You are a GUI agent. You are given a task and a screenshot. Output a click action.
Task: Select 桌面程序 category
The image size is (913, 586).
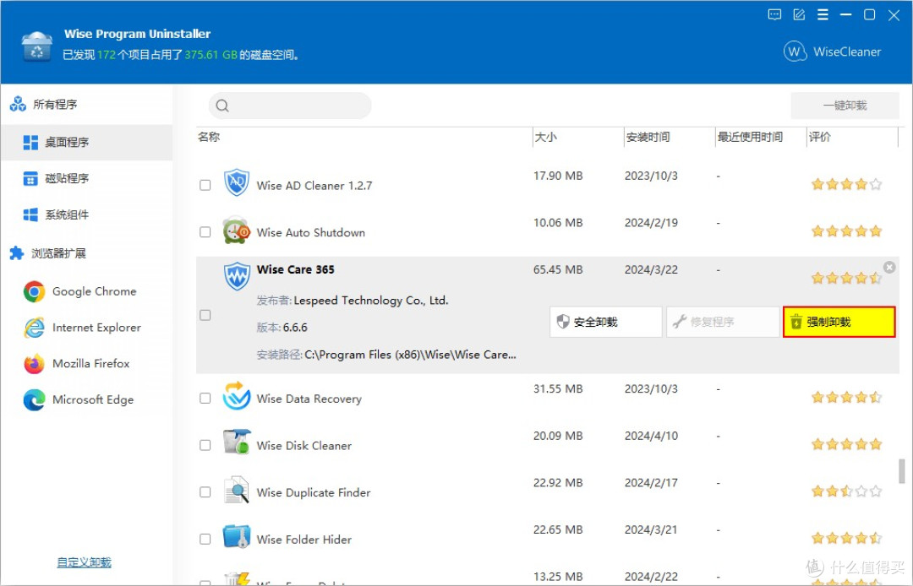click(87, 142)
